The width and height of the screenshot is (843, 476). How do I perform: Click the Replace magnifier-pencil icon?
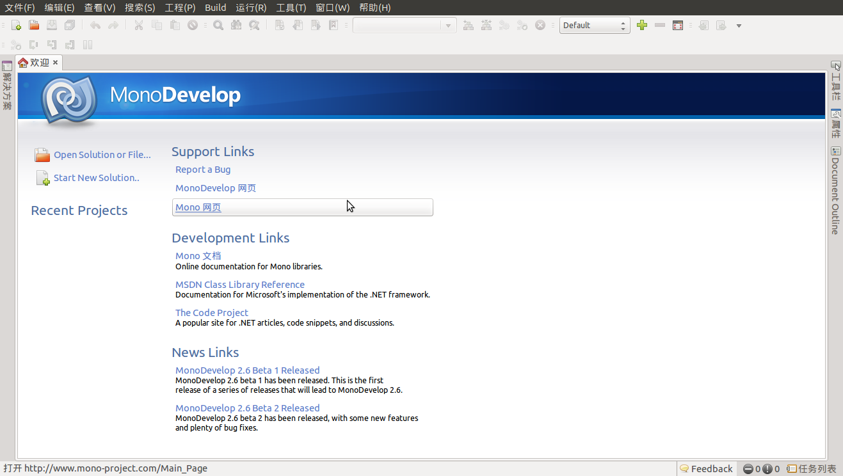click(254, 26)
